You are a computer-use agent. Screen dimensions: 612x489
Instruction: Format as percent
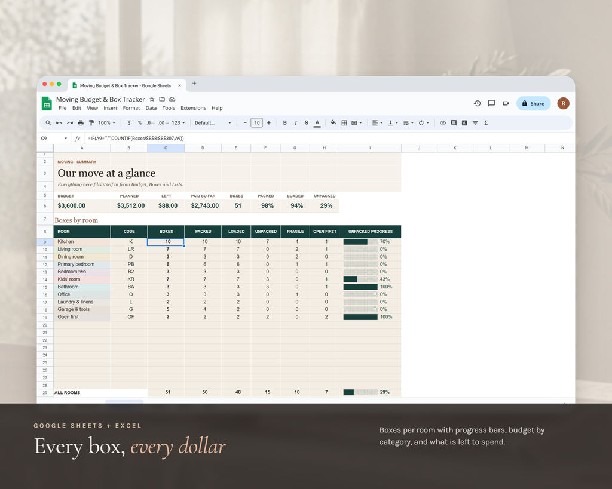[x=140, y=123]
